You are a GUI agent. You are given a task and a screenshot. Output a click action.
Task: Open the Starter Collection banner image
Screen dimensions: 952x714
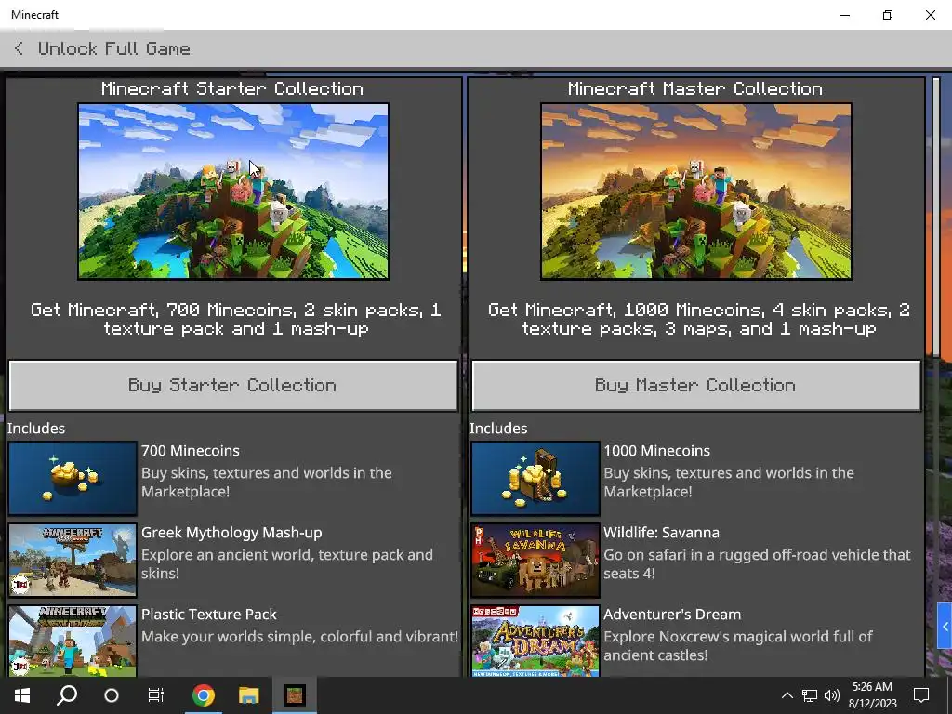[x=233, y=192]
